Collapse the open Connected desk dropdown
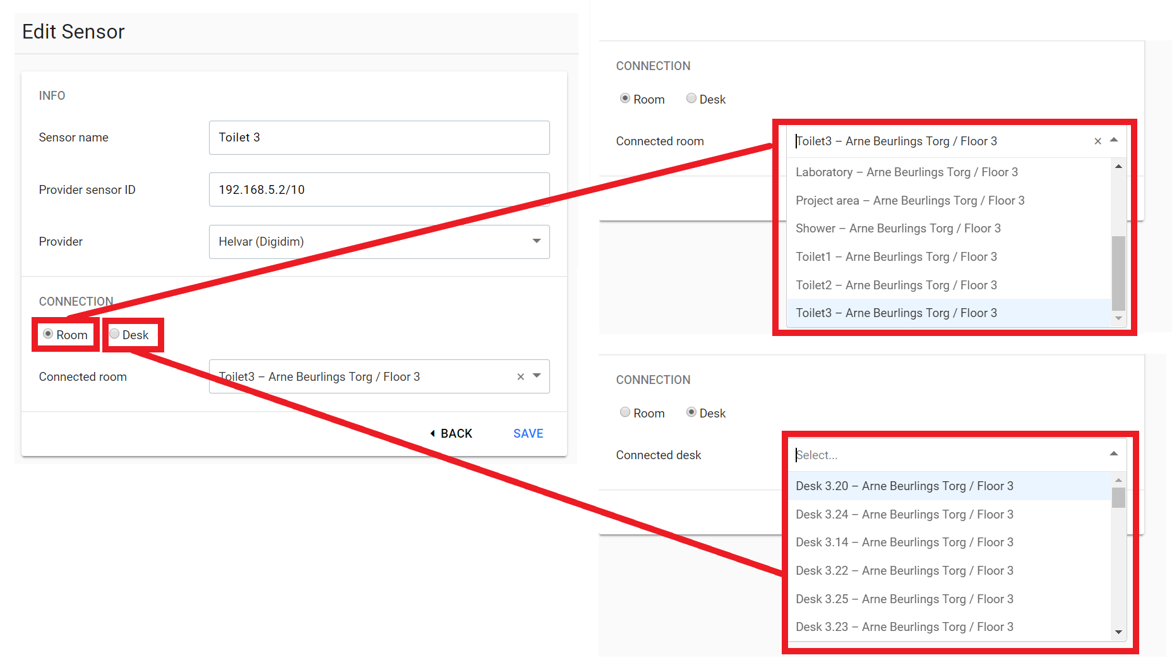The image size is (1172, 672). click(1114, 454)
